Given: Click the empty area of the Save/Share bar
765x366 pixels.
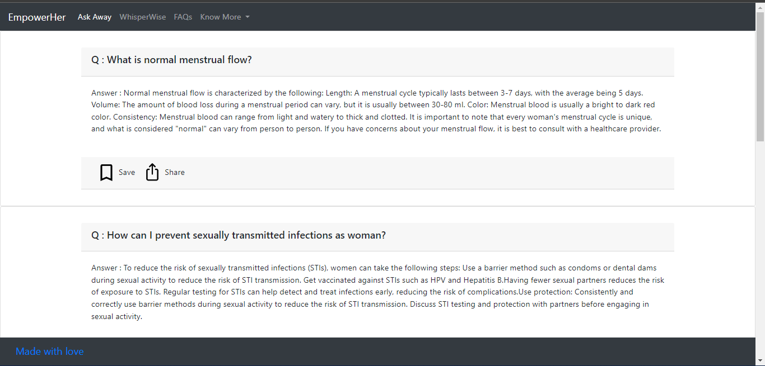Looking at the screenshot, I should (x=426, y=173).
